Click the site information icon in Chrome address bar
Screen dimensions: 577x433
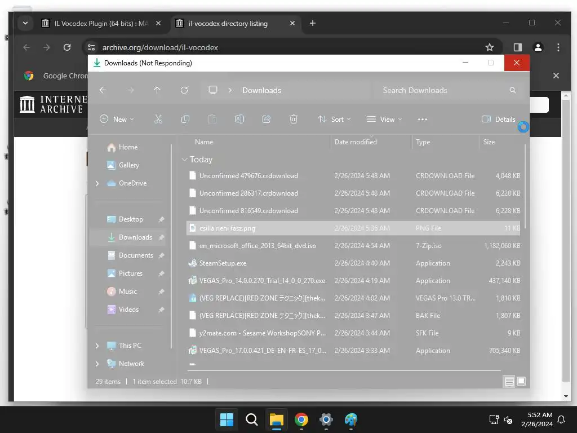tap(91, 47)
